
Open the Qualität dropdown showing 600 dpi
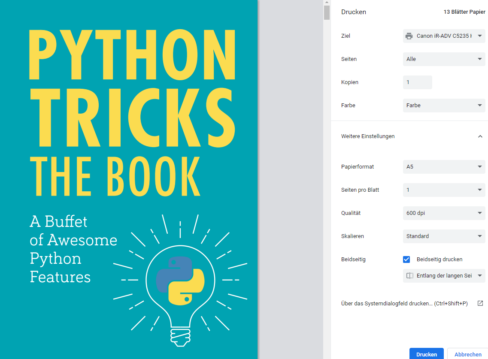pos(444,213)
